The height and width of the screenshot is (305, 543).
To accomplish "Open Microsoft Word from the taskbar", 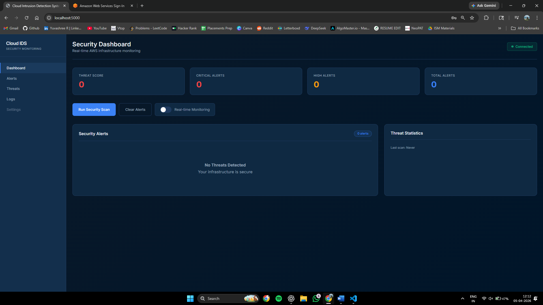I will point(341,298).
